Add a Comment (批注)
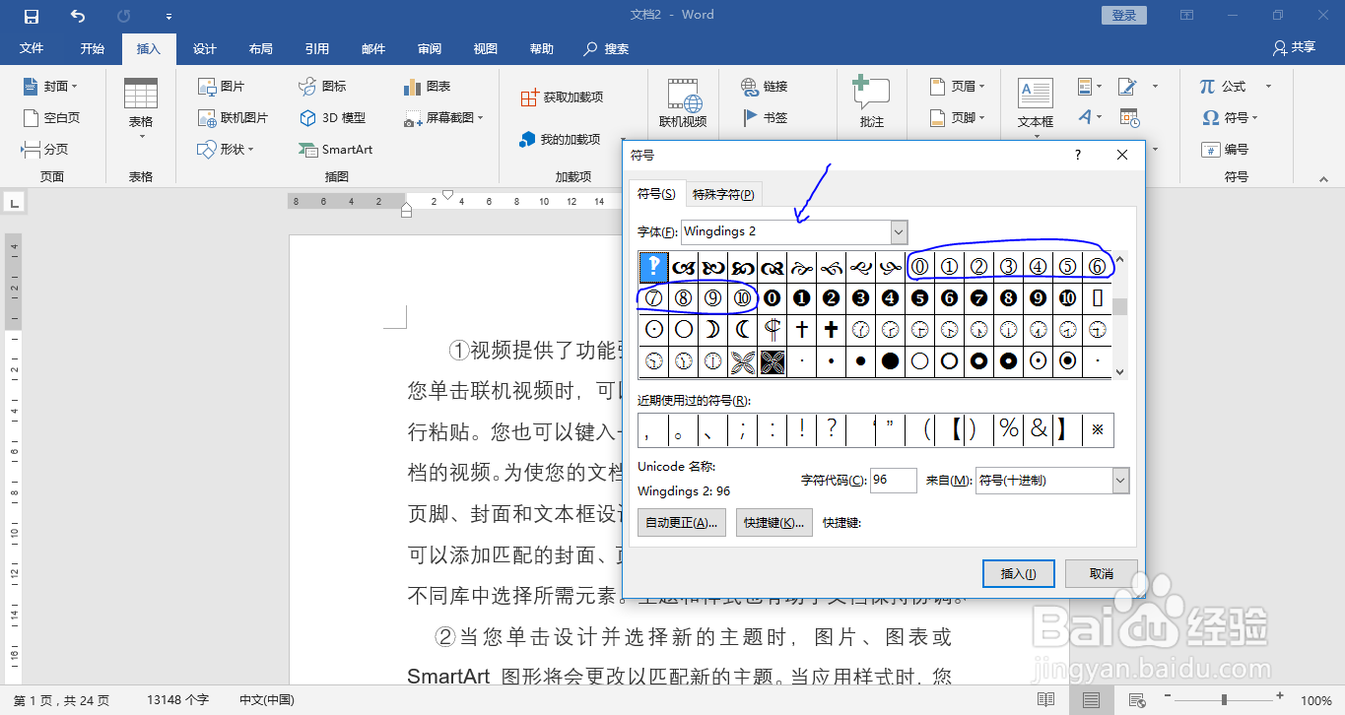Image resolution: width=1345 pixels, height=715 pixels. 872,102
